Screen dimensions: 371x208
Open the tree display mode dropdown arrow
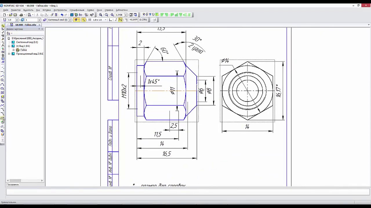[x=12, y=34]
